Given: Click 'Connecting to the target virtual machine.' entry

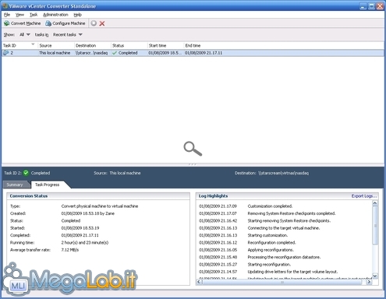Looking at the screenshot, I should [284, 228].
